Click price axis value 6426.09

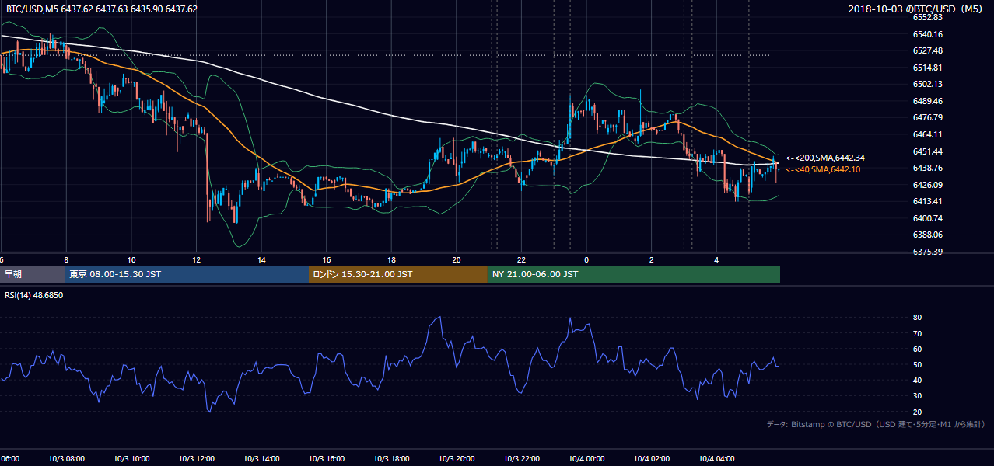pyautogui.click(x=928, y=185)
